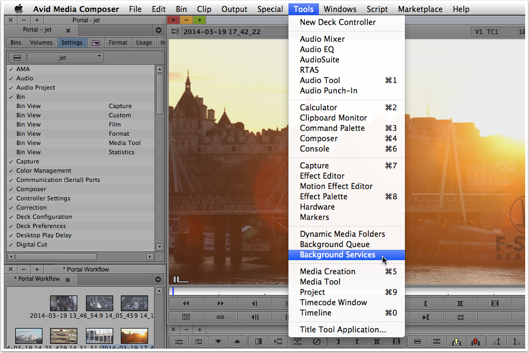Toggle the checkmark beside Audio Project
Image resolution: width=529 pixels, height=353 pixels.
[11, 88]
